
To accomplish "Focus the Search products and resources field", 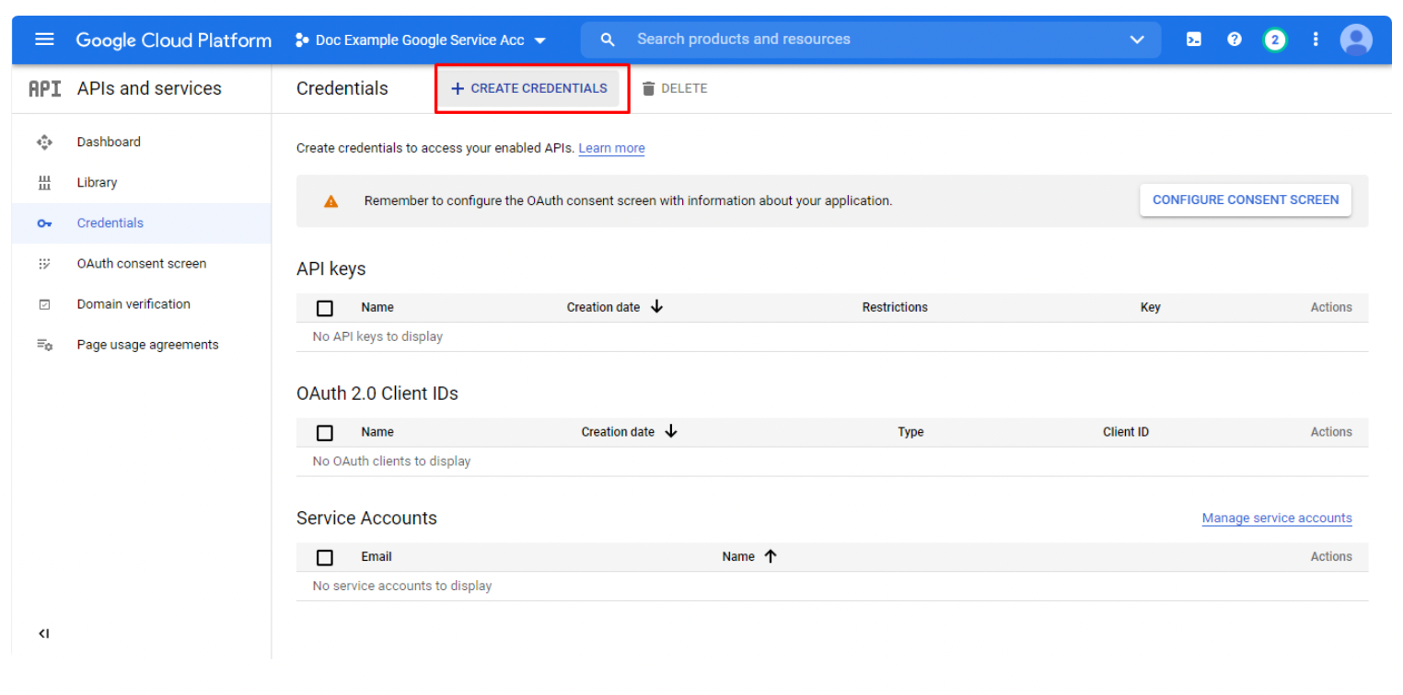I will click(x=870, y=40).
